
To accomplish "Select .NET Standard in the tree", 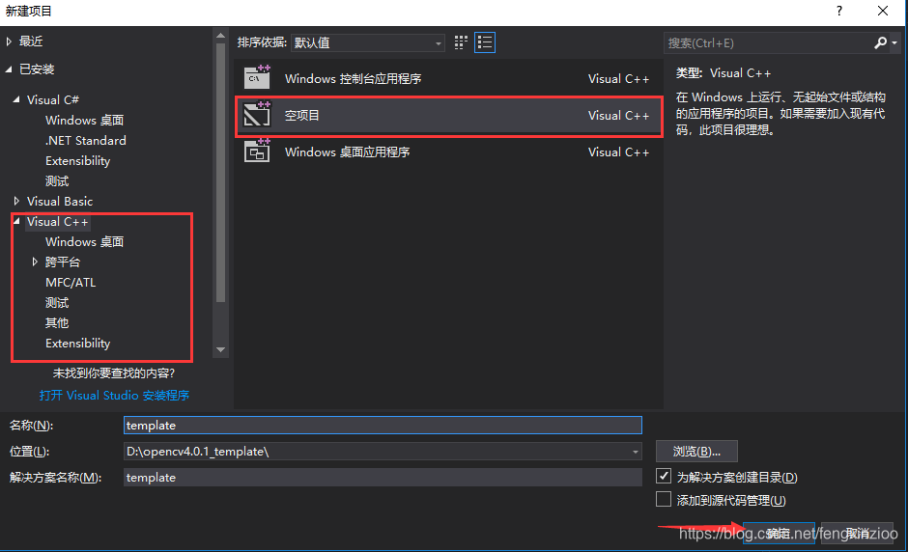I will pos(86,141).
